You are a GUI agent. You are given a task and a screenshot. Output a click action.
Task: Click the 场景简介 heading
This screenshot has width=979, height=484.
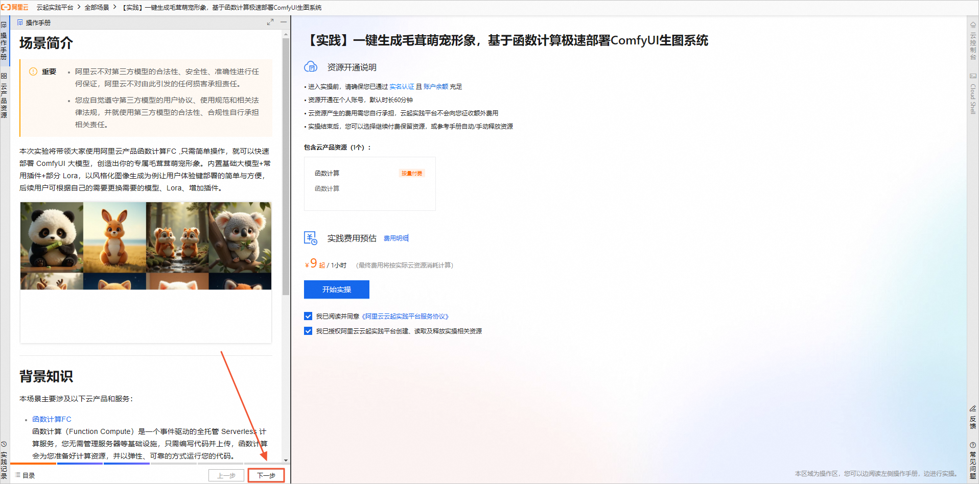(x=46, y=43)
